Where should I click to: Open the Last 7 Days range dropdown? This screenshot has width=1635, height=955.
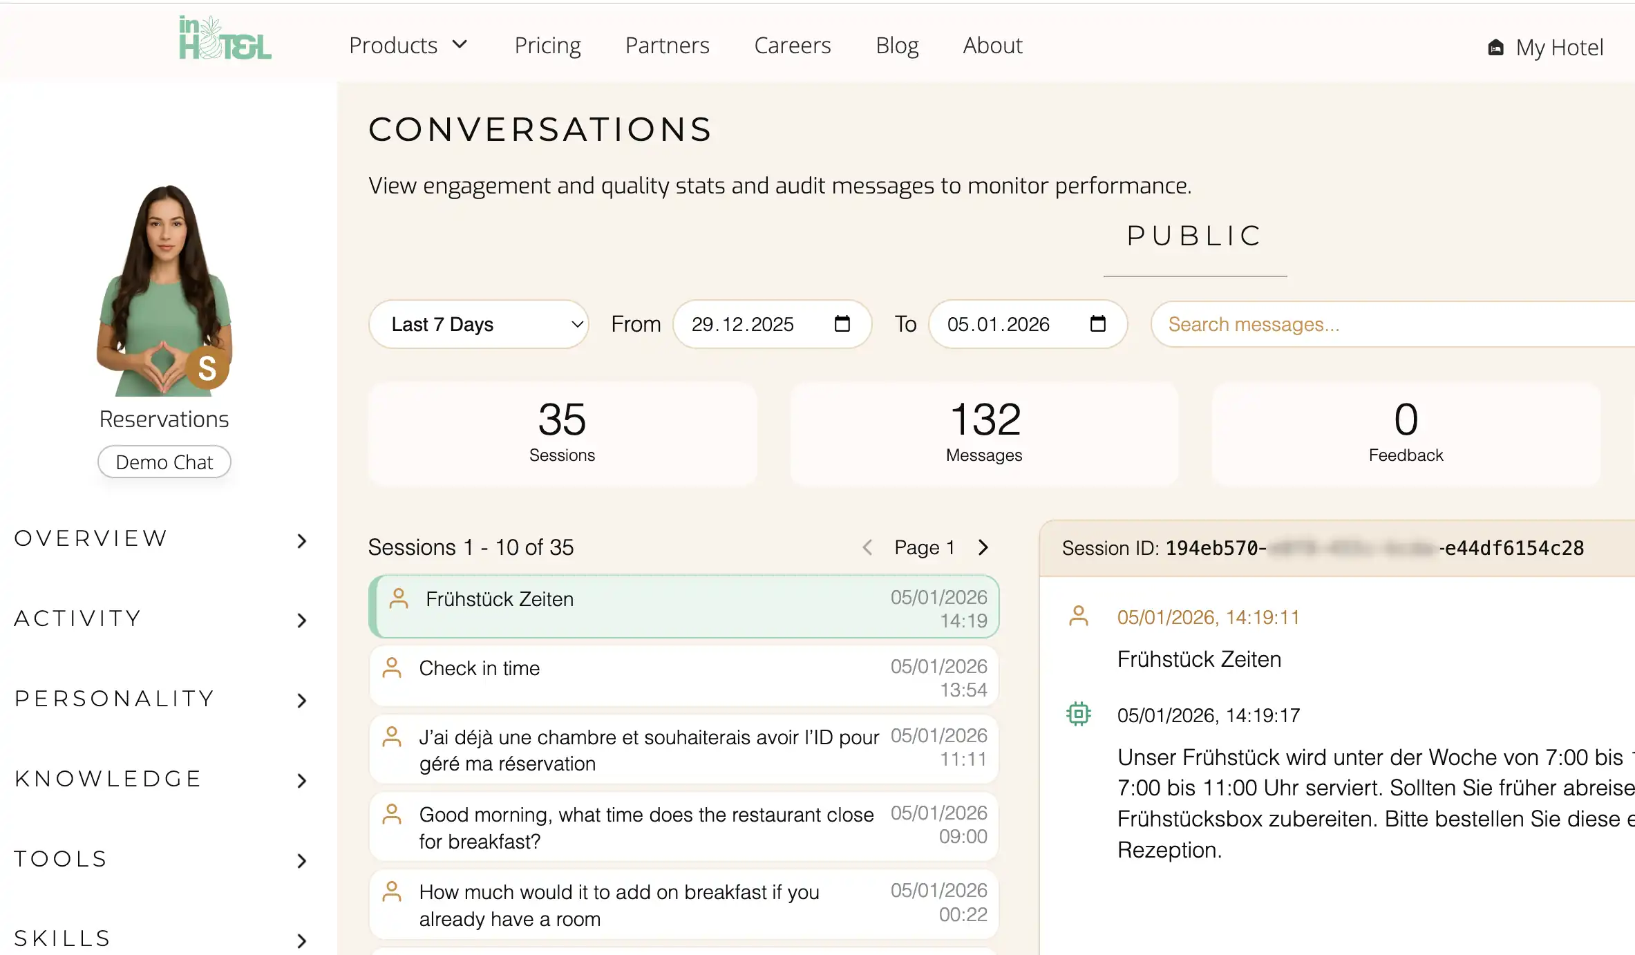click(478, 324)
